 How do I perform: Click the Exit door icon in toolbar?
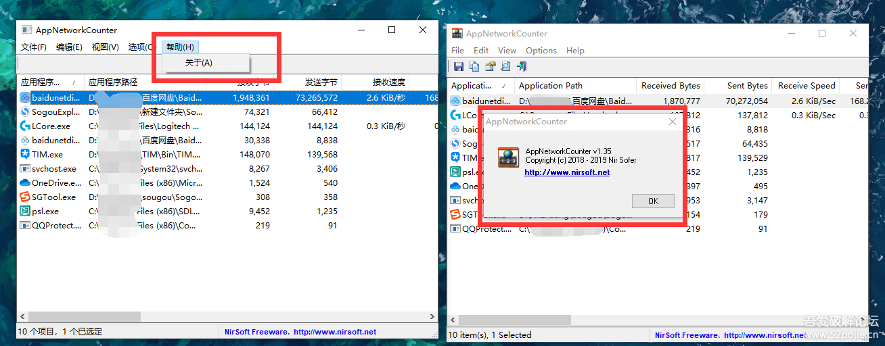522,66
